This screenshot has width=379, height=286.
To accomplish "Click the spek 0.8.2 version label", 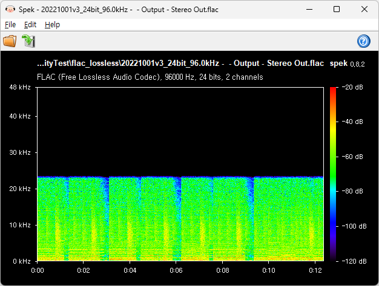I will coord(347,63).
